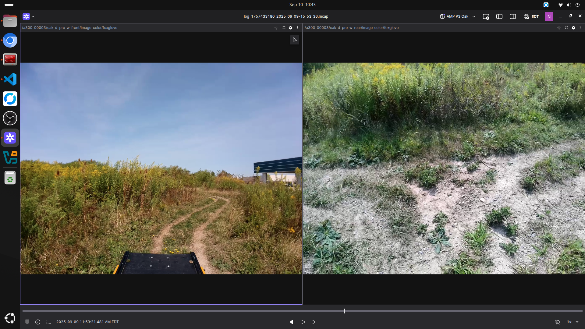
Task: Open front panel three-dot options menu
Action: tap(297, 28)
